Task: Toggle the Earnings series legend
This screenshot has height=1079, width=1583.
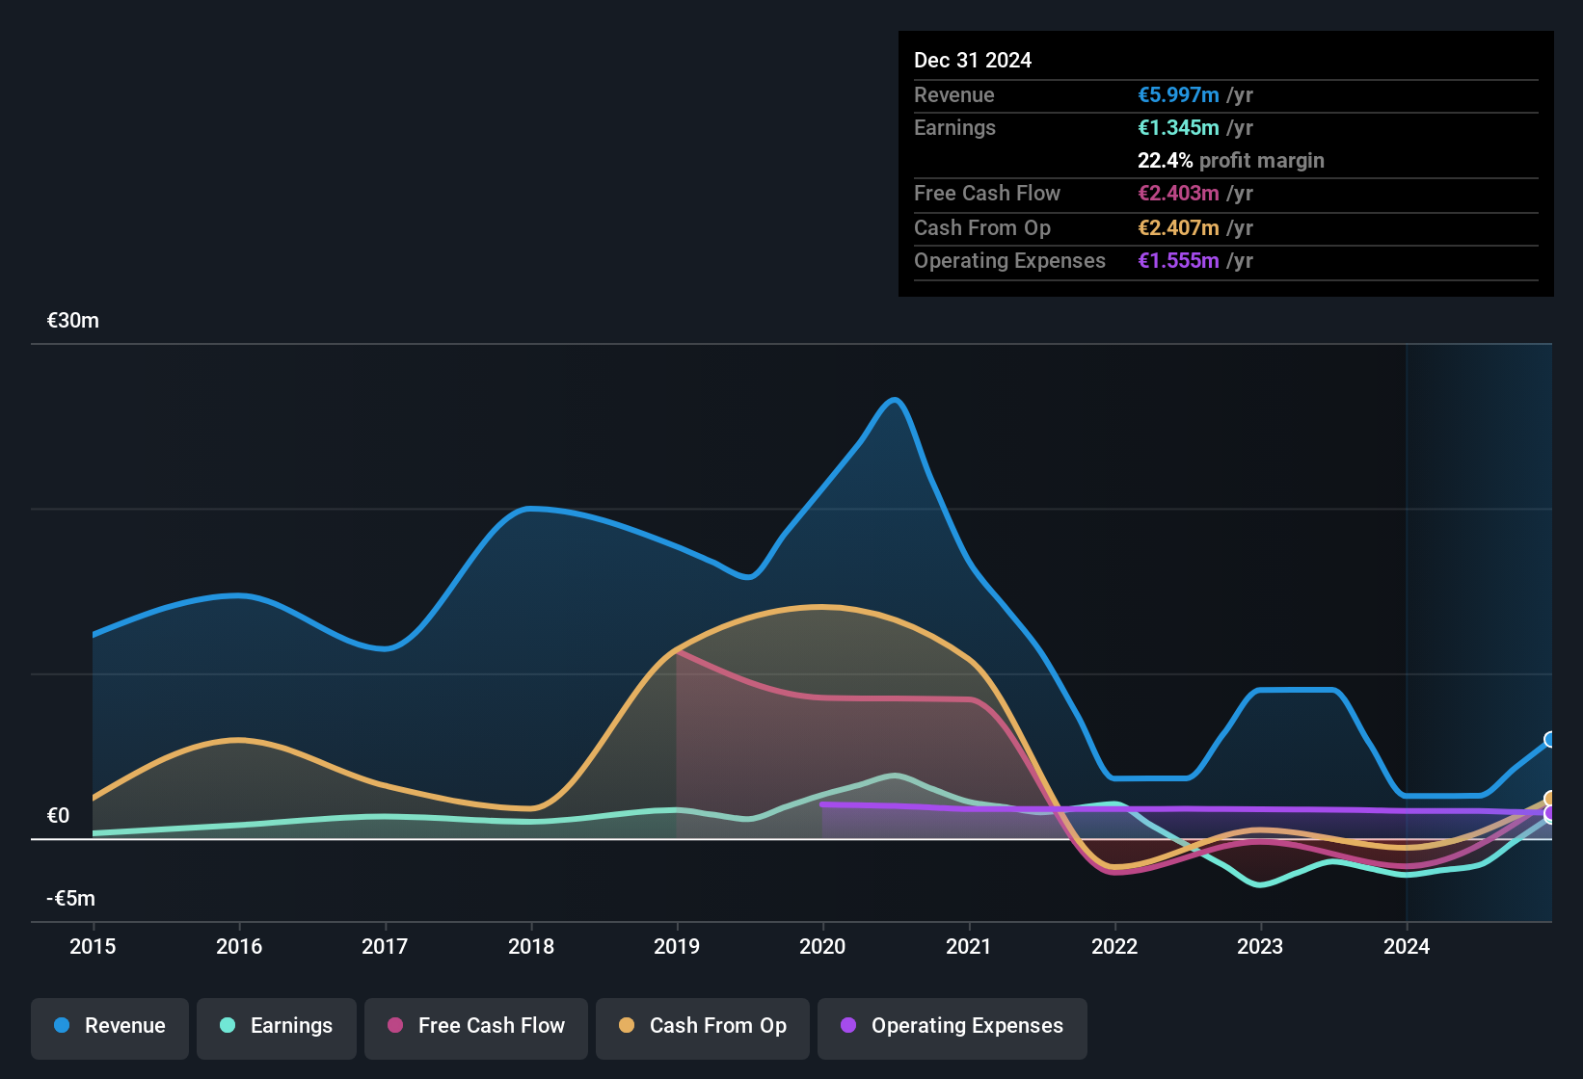Action: coord(277,1026)
